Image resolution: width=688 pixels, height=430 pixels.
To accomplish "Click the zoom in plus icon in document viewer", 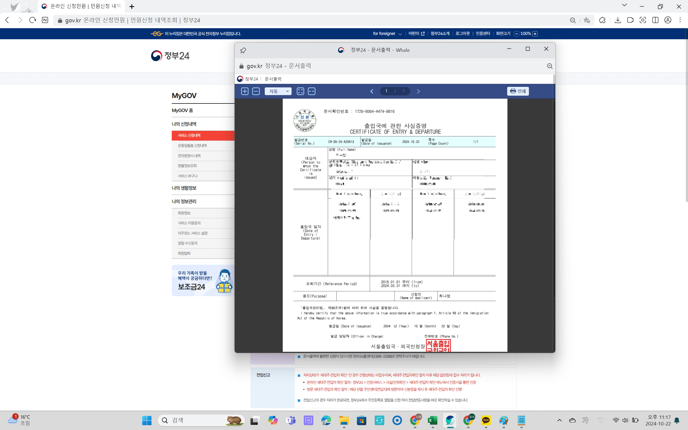I will tap(245, 91).
